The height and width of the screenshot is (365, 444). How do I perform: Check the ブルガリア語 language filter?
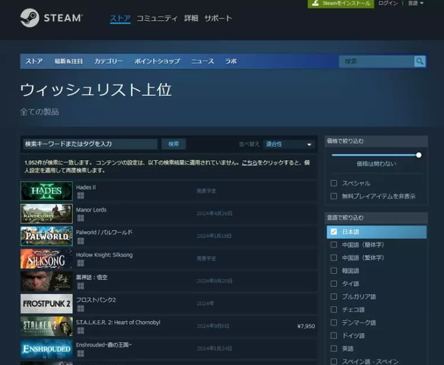[334, 297]
